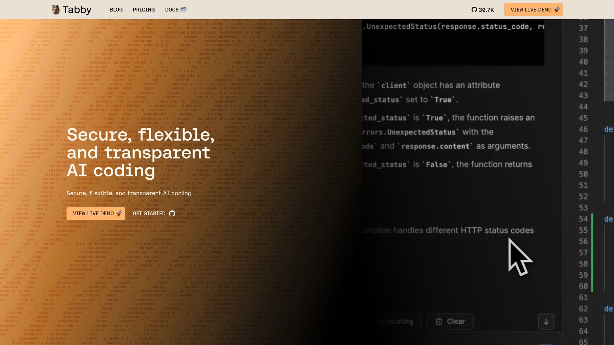
Task: Click the rocket icon in hero demo button
Action: coord(119,213)
